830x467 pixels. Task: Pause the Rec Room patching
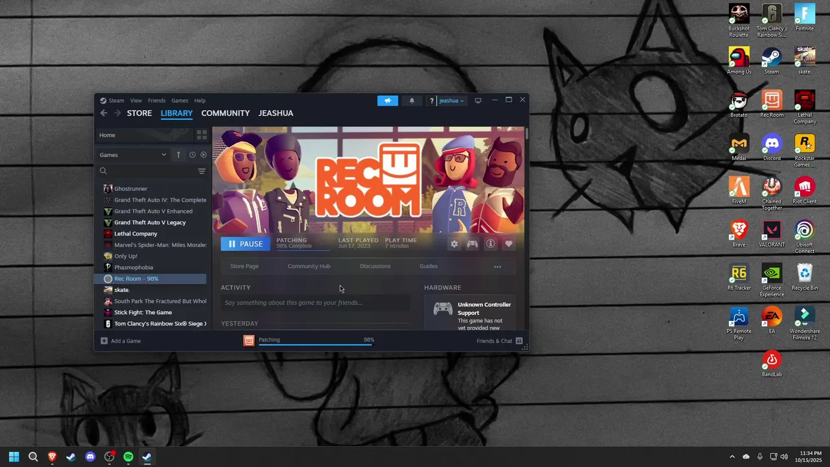[x=245, y=244]
